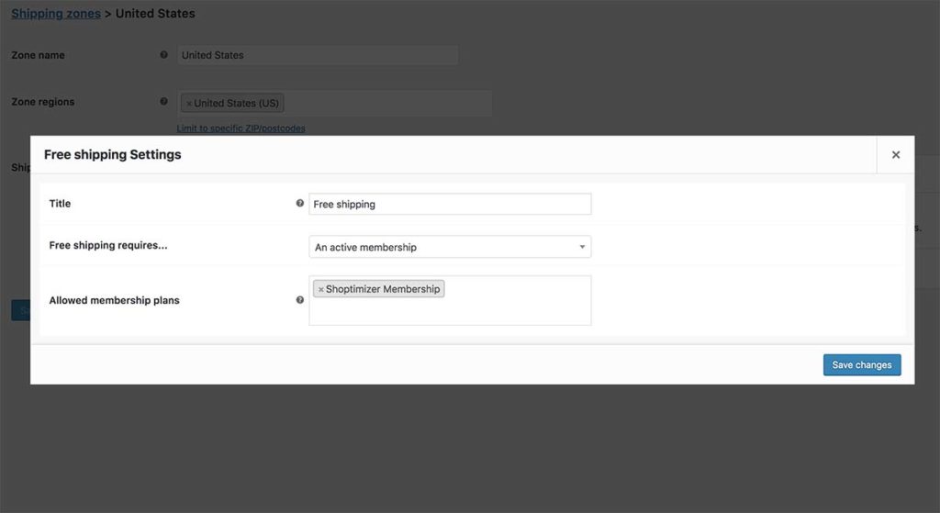Open Limit to specific ZIP/postcodes link
The width and height of the screenshot is (940, 513).
tap(241, 128)
